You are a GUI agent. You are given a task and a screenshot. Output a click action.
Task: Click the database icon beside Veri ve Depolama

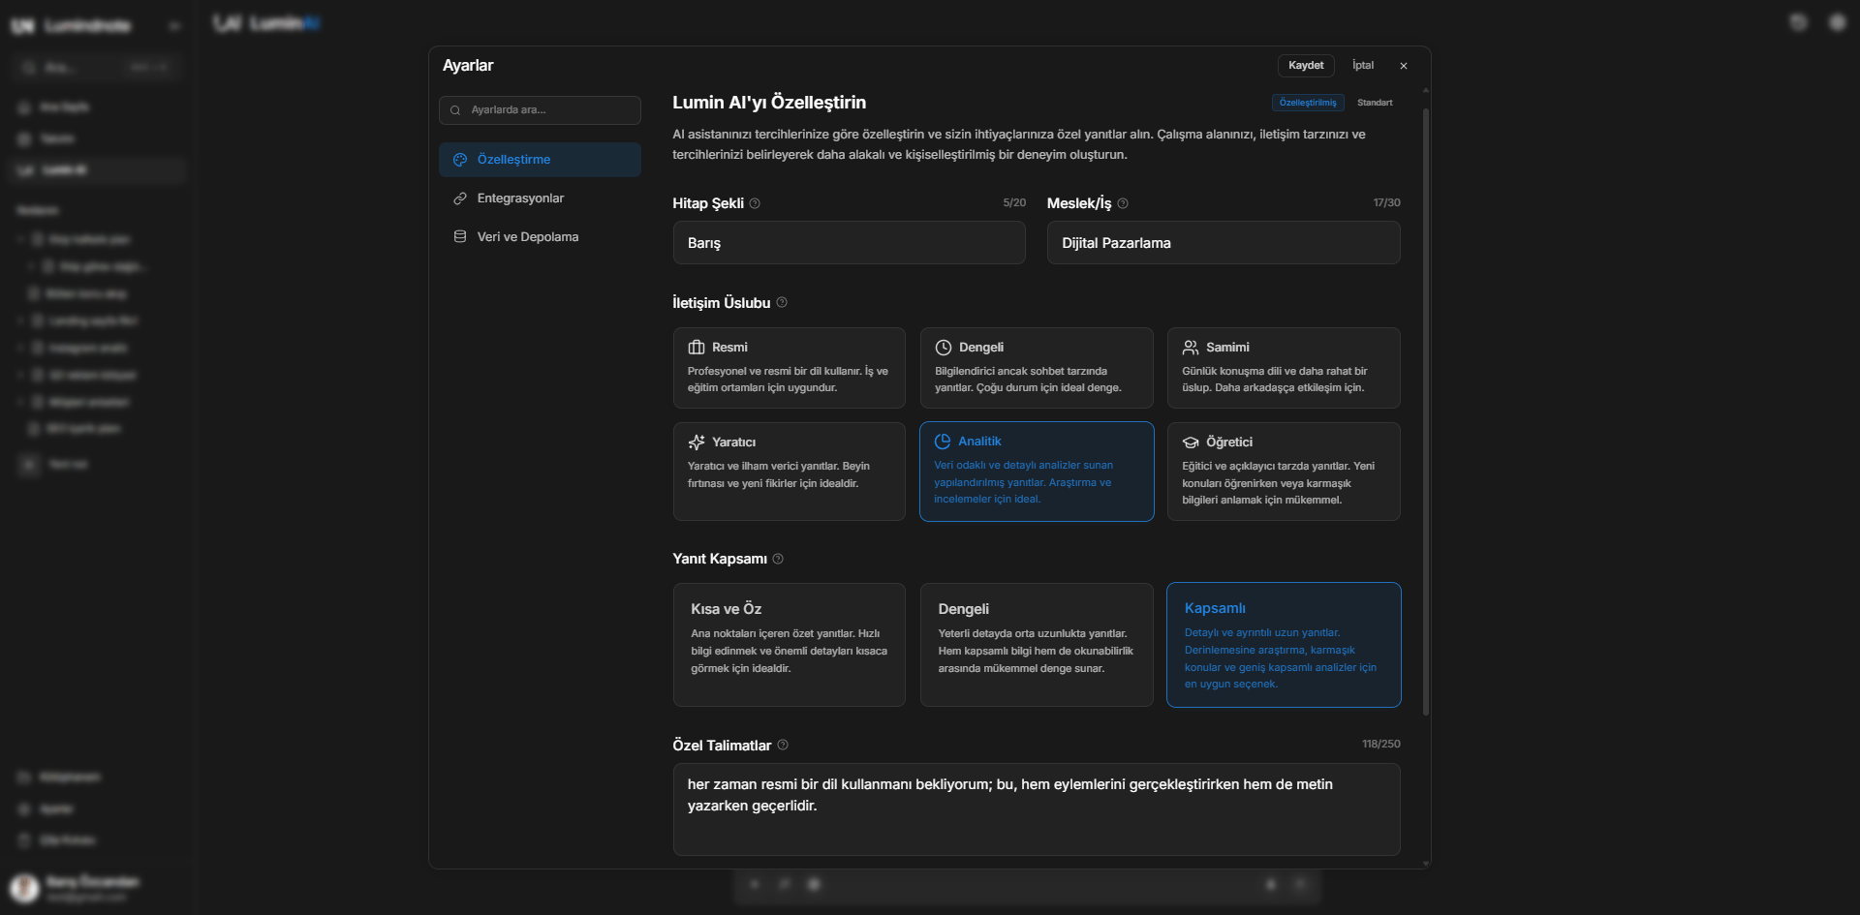coord(460,237)
